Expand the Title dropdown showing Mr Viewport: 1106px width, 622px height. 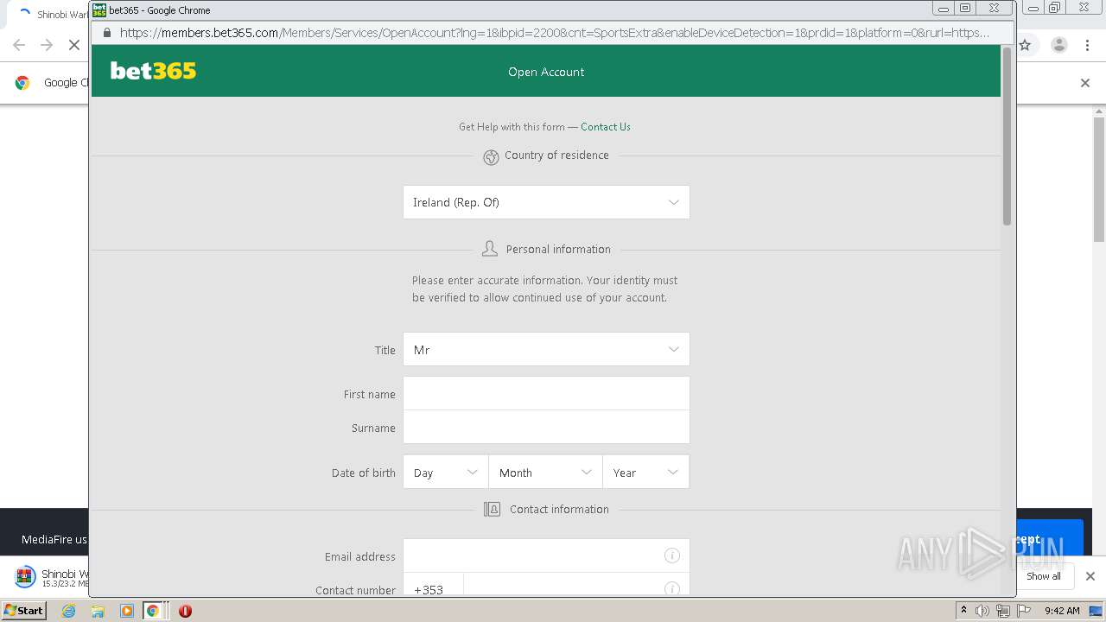tap(546, 350)
